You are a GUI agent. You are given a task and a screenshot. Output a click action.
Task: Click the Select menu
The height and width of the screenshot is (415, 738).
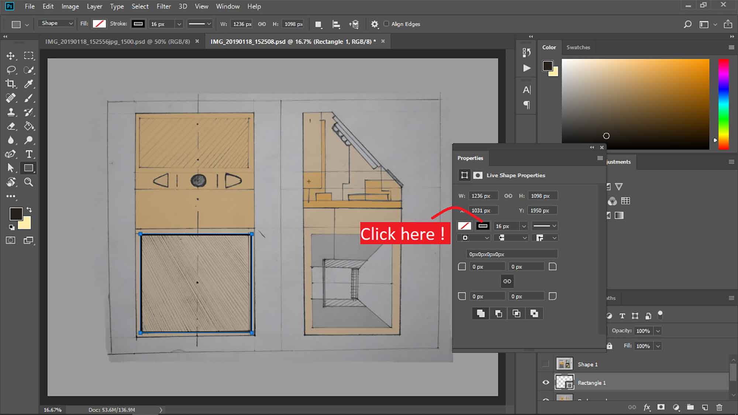point(140,6)
